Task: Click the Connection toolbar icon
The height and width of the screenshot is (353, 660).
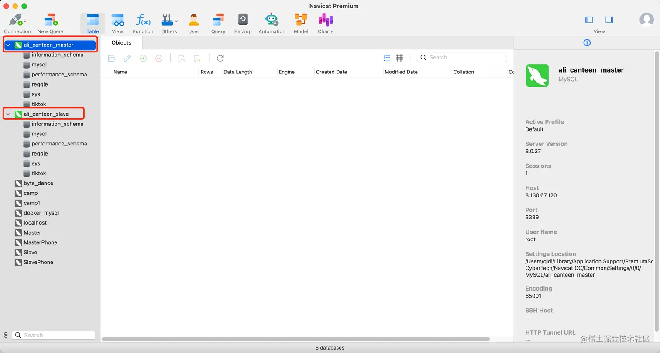Action: coord(16,20)
